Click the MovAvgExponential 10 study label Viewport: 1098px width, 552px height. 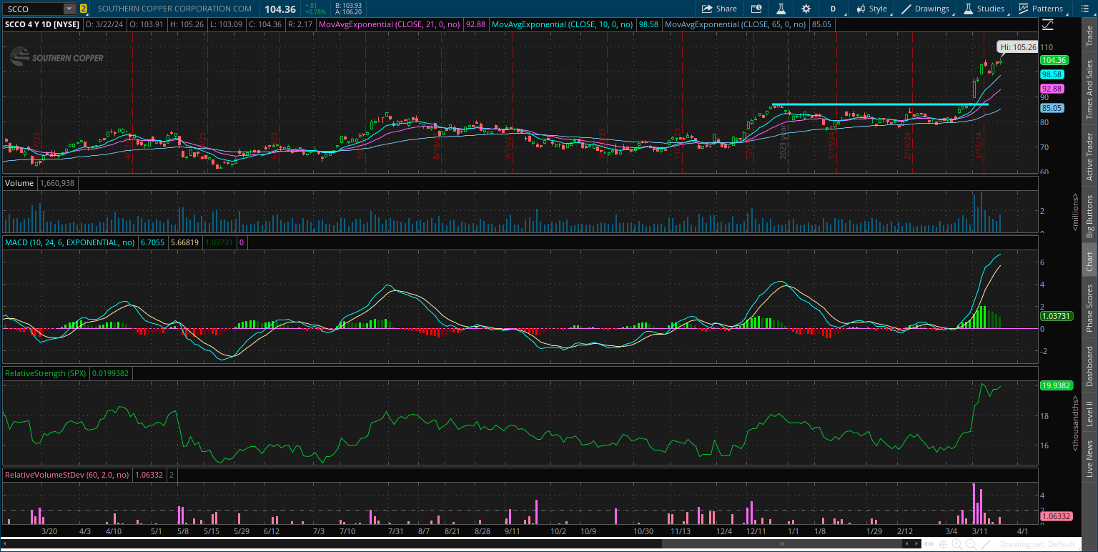tap(563, 24)
